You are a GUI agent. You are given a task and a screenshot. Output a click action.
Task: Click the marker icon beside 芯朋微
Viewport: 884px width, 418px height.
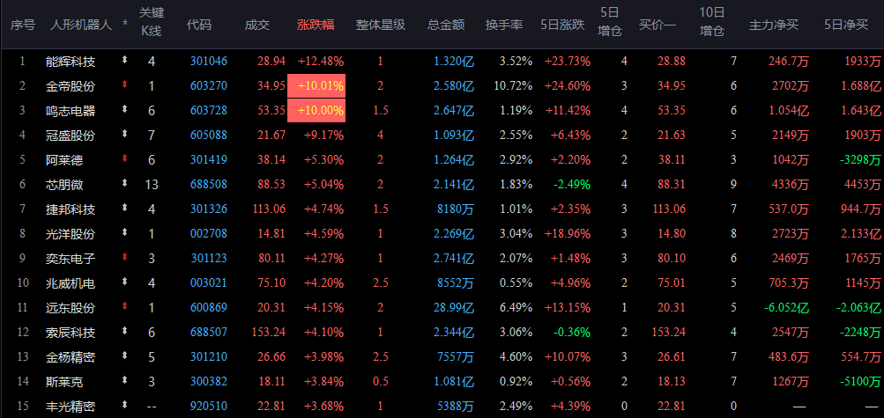(124, 183)
